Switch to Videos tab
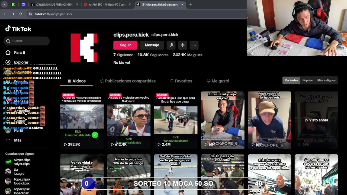The image size is (347, 195). [76, 81]
